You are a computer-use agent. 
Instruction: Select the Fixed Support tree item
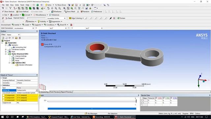point(20,58)
